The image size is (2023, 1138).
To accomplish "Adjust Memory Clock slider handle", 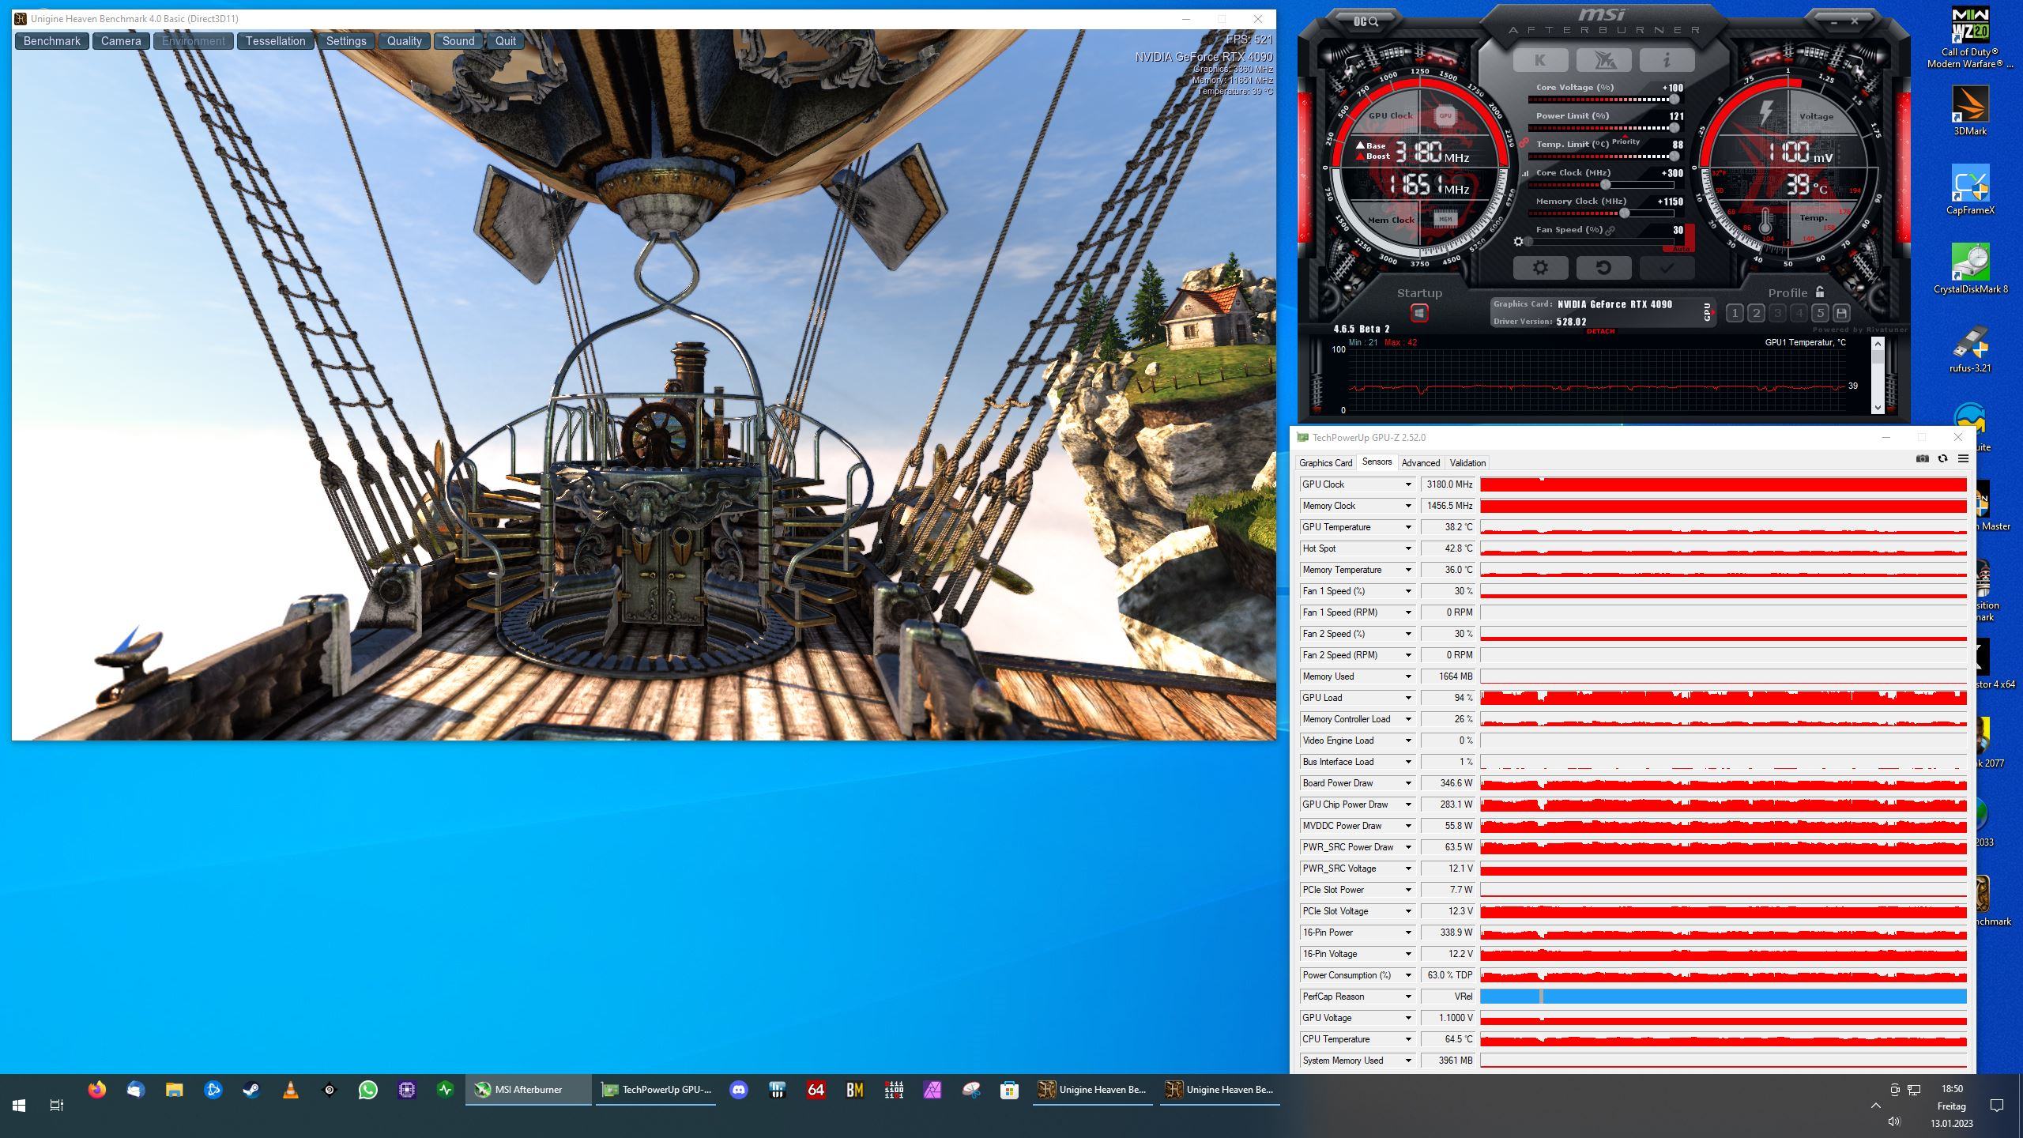I will click(x=1624, y=213).
